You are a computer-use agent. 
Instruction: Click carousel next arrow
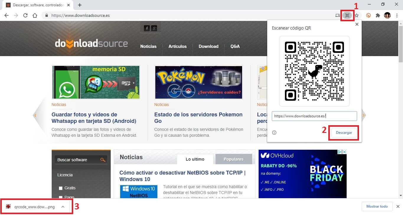tap(364, 115)
